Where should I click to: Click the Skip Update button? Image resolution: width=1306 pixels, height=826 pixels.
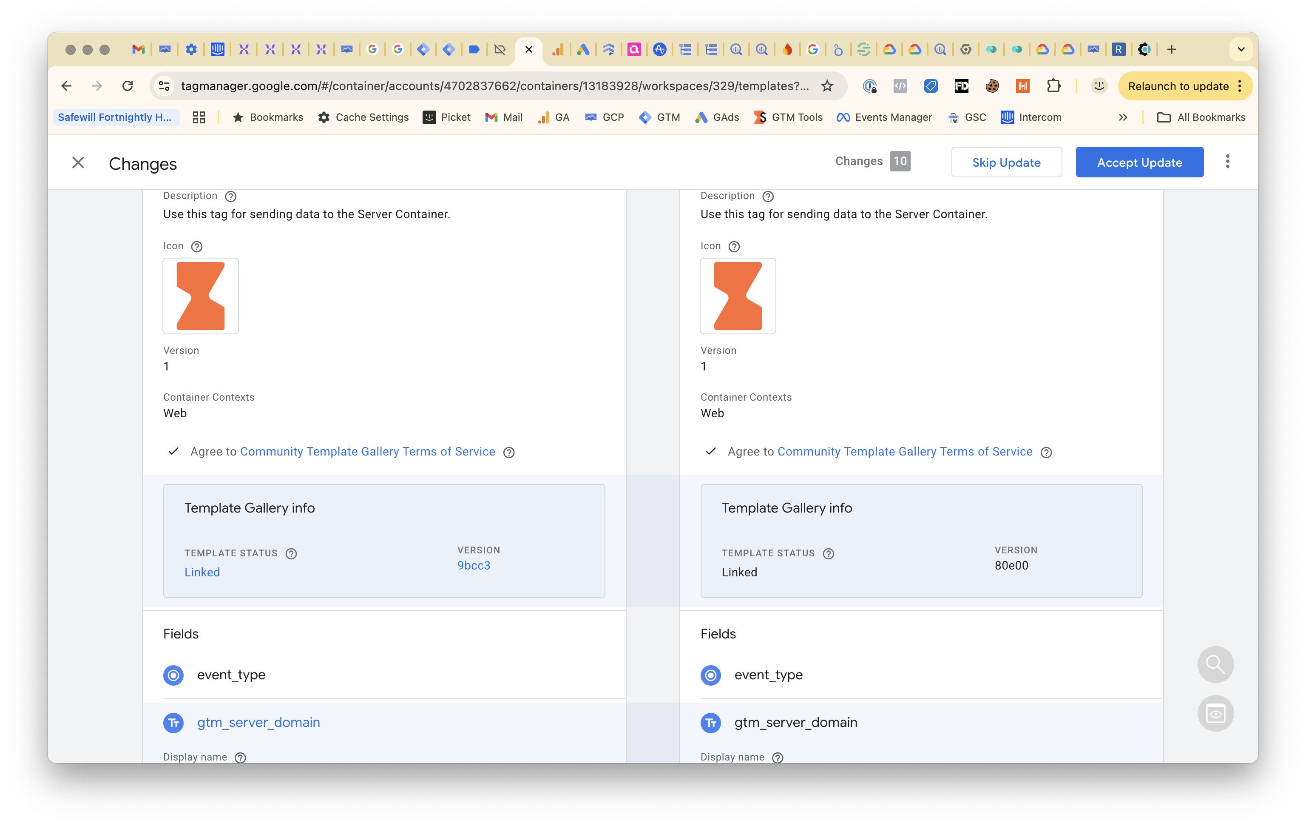tap(1006, 162)
